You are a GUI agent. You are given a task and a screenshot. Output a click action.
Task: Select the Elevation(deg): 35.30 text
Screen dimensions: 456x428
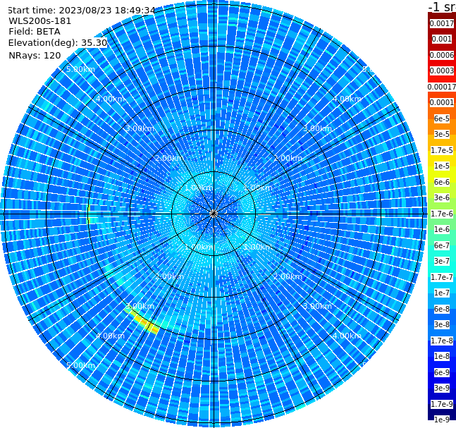coord(58,43)
